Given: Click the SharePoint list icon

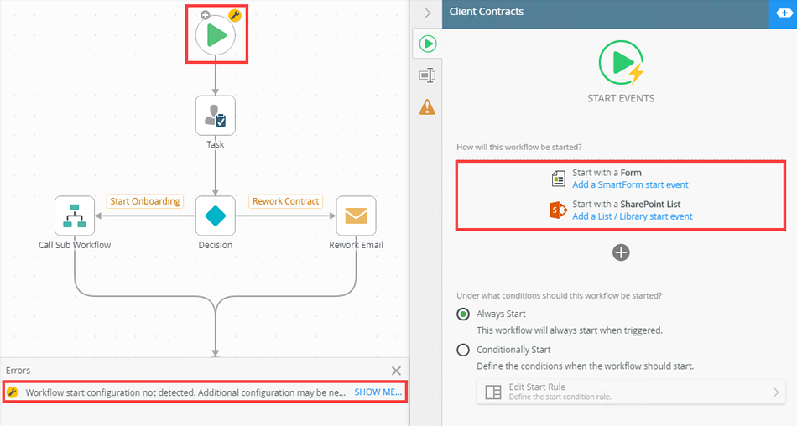Looking at the screenshot, I should 558,210.
